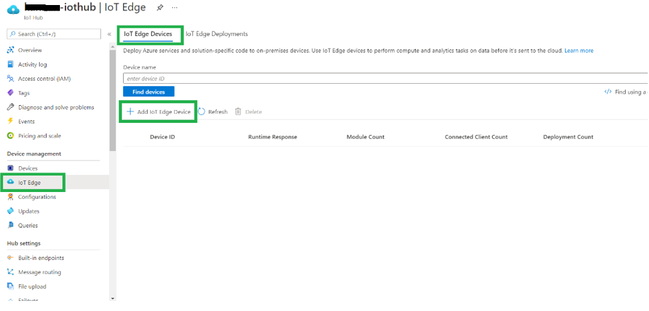This screenshot has height=311, width=649.
Task: Click the Find devices button
Action: pyautogui.click(x=149, y=92)
